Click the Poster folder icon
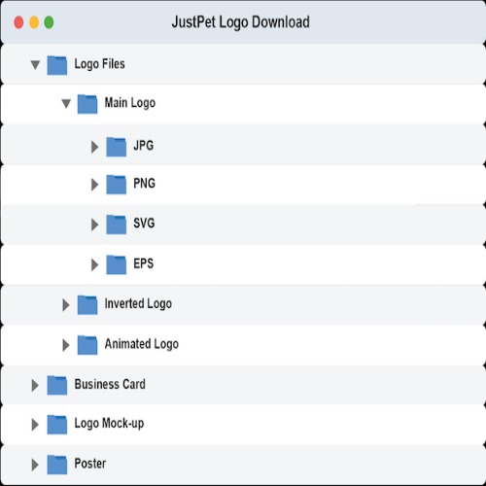This screenshot has height=486, width=486. click(57, 465)
